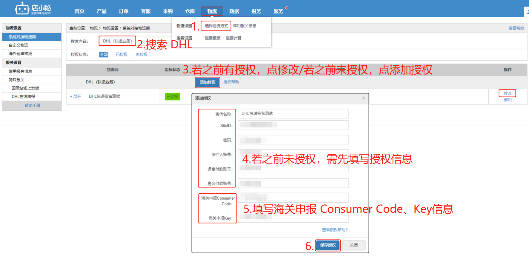Open 常用报关信息 from the 物流 dropdown
The width and height of the screenshot is (529, 256).
pos(244,26)
